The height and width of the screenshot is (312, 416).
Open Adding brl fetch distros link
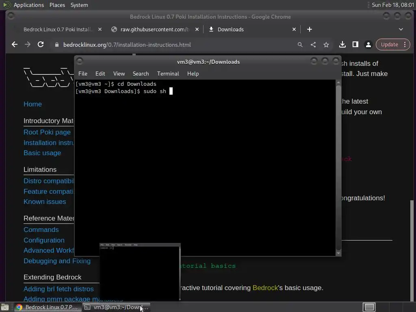58,289
